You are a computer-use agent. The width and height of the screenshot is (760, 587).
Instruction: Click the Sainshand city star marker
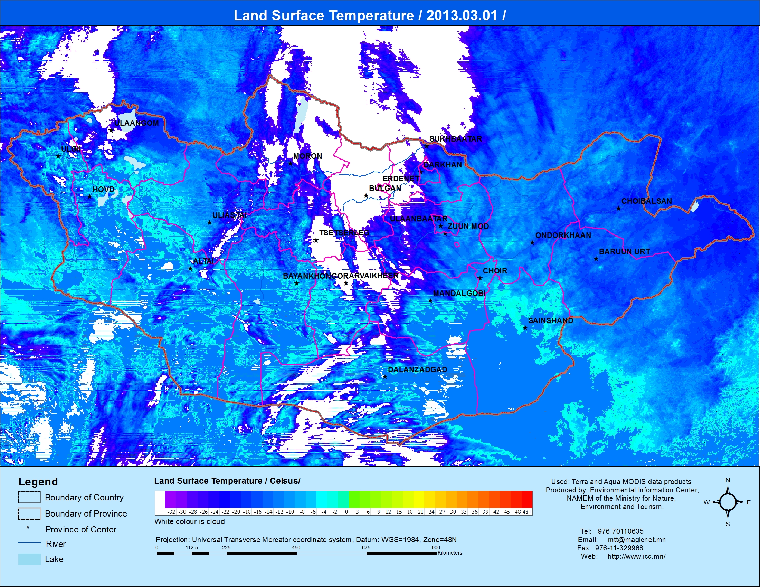[x=525, y=328]
